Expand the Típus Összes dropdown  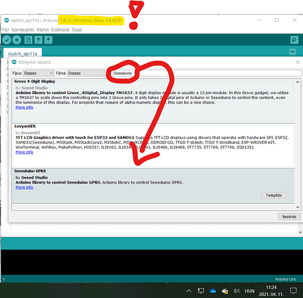(38, 73)
